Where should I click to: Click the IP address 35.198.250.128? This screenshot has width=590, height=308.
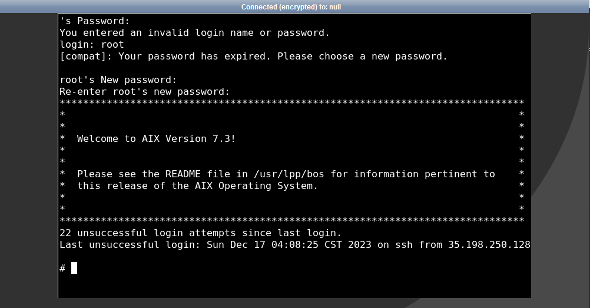tap(489, 245)
